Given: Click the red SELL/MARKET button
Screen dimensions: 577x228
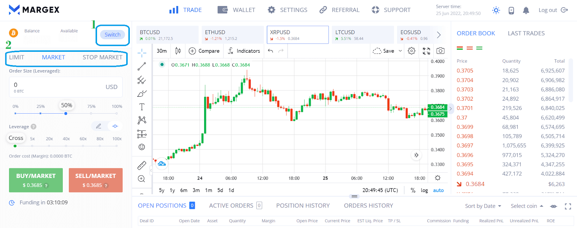Looking at the screenshot, I should [x=96, y=180].
